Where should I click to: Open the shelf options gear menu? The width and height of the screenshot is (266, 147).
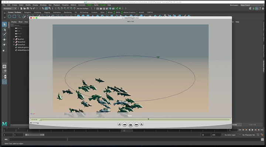[4, 17]
